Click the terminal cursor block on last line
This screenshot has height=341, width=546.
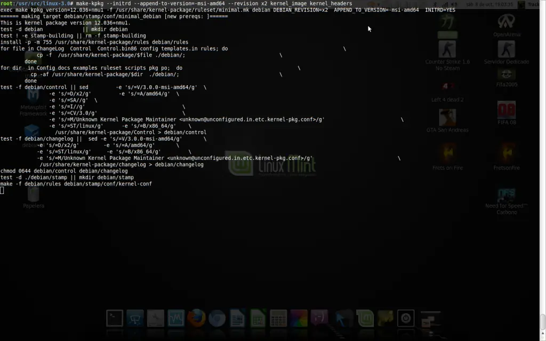[2, 190]
